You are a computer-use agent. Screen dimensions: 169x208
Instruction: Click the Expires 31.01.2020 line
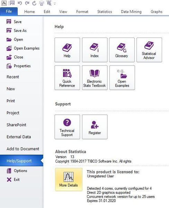point(101,201)
